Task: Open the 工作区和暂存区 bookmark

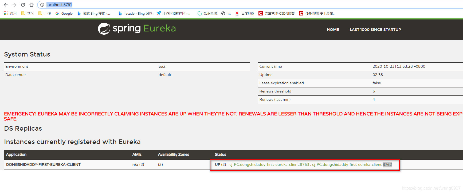Action: 174,13
